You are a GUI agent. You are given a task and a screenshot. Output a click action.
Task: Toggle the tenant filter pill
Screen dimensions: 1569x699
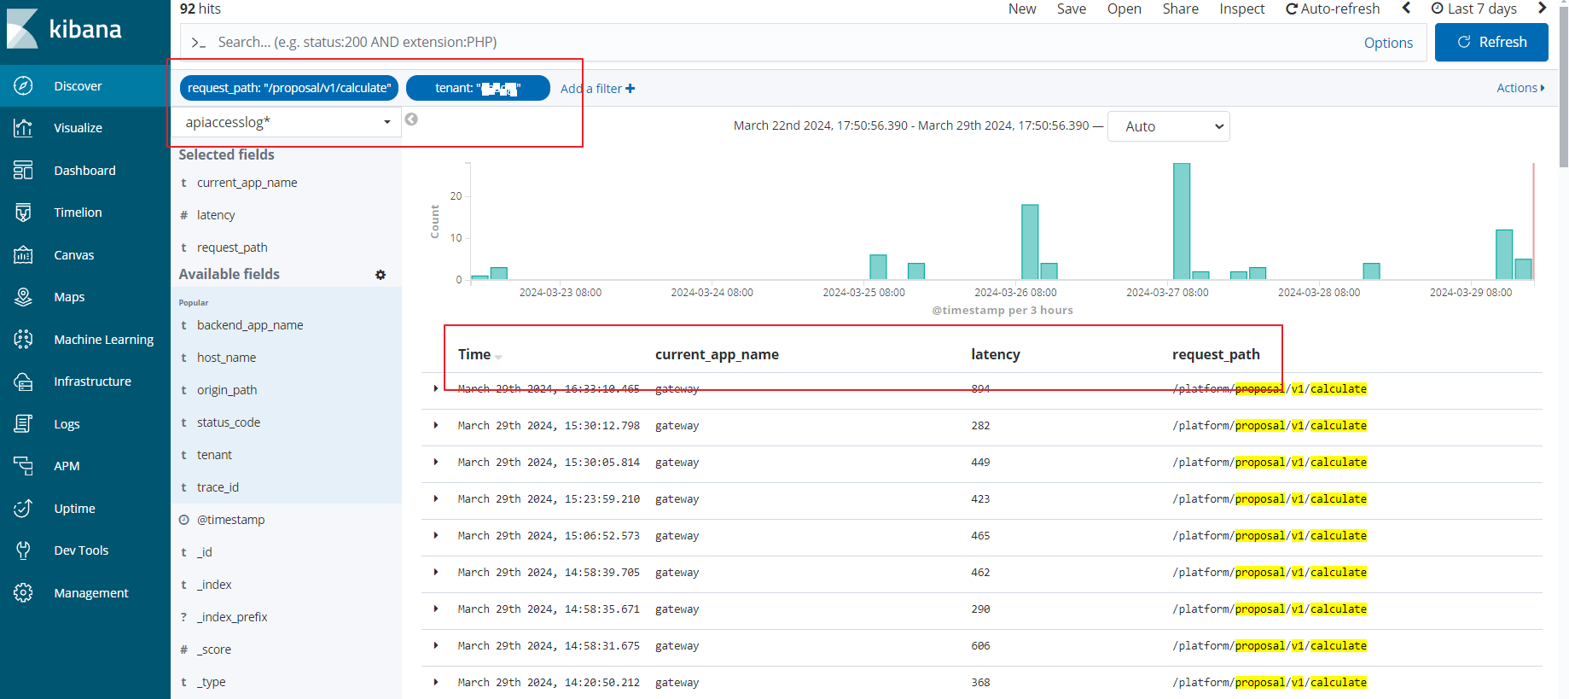477,88
